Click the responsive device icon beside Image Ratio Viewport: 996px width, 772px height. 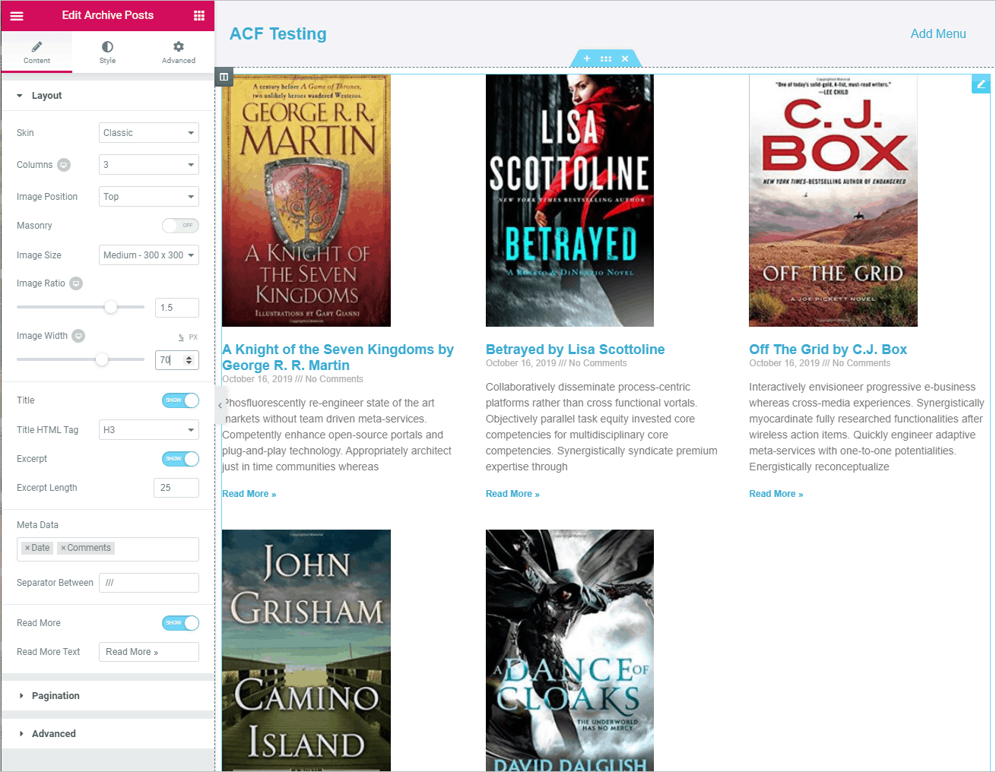(x=76, y=283)
